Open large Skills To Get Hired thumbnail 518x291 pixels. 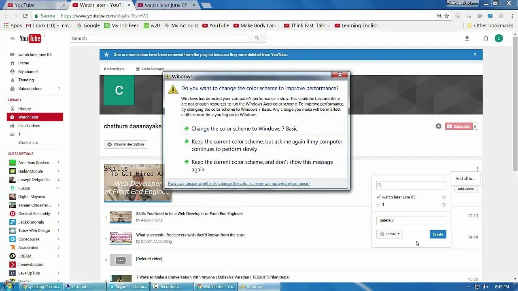138,183
